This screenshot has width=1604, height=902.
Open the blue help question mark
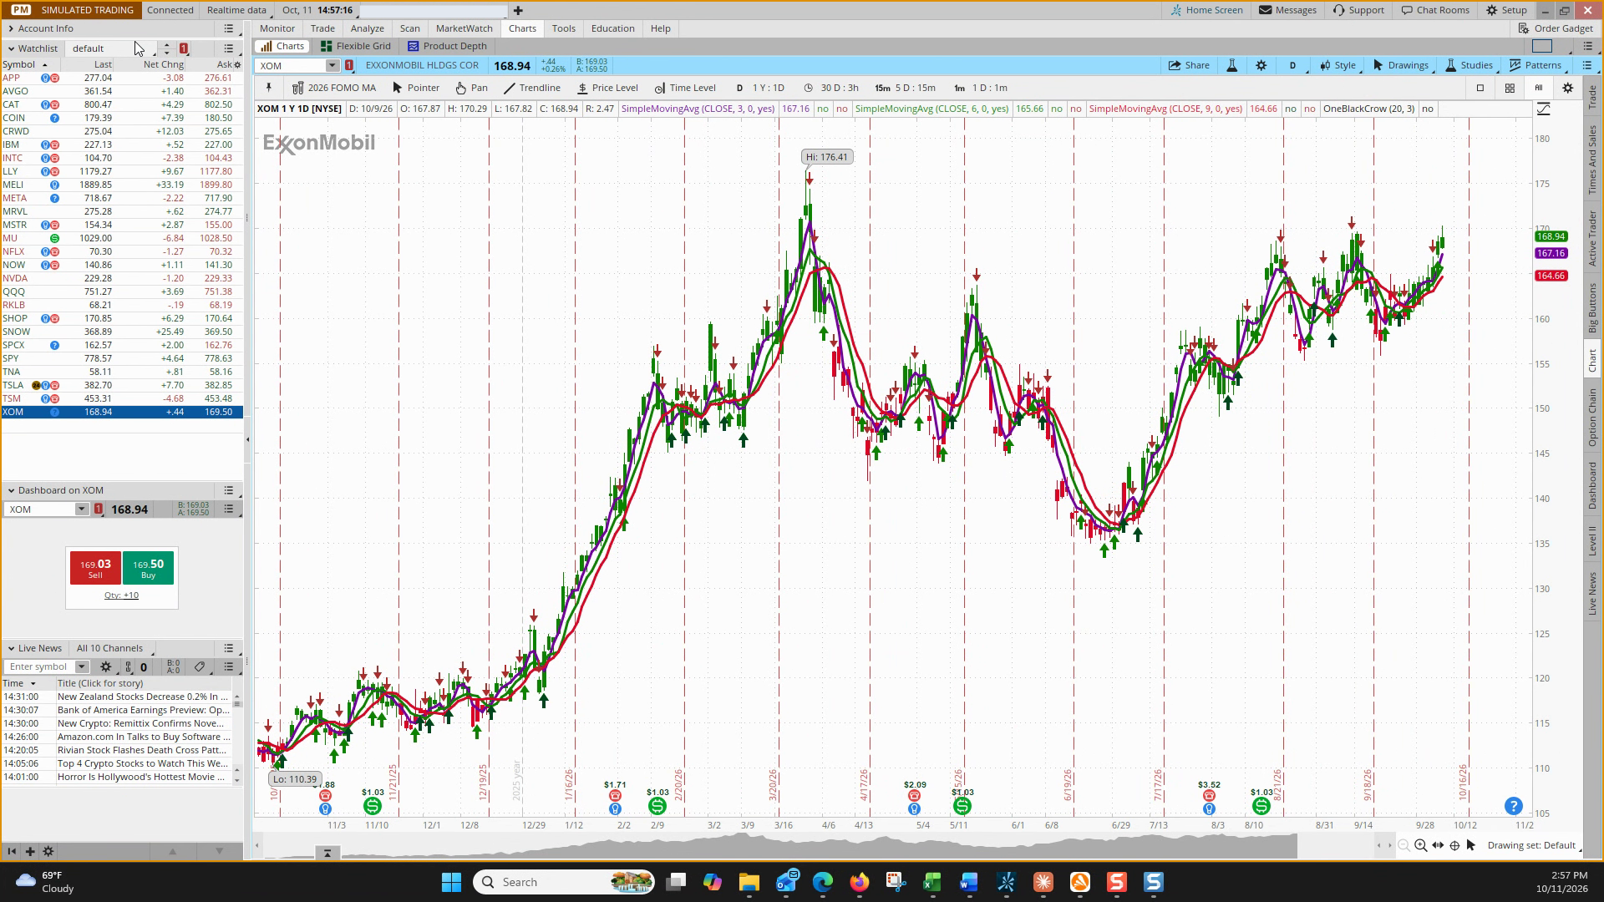pos(1513,806)
